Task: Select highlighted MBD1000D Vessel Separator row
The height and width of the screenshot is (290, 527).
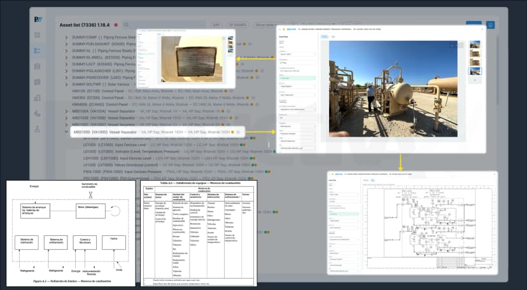Action: (158, 132)
